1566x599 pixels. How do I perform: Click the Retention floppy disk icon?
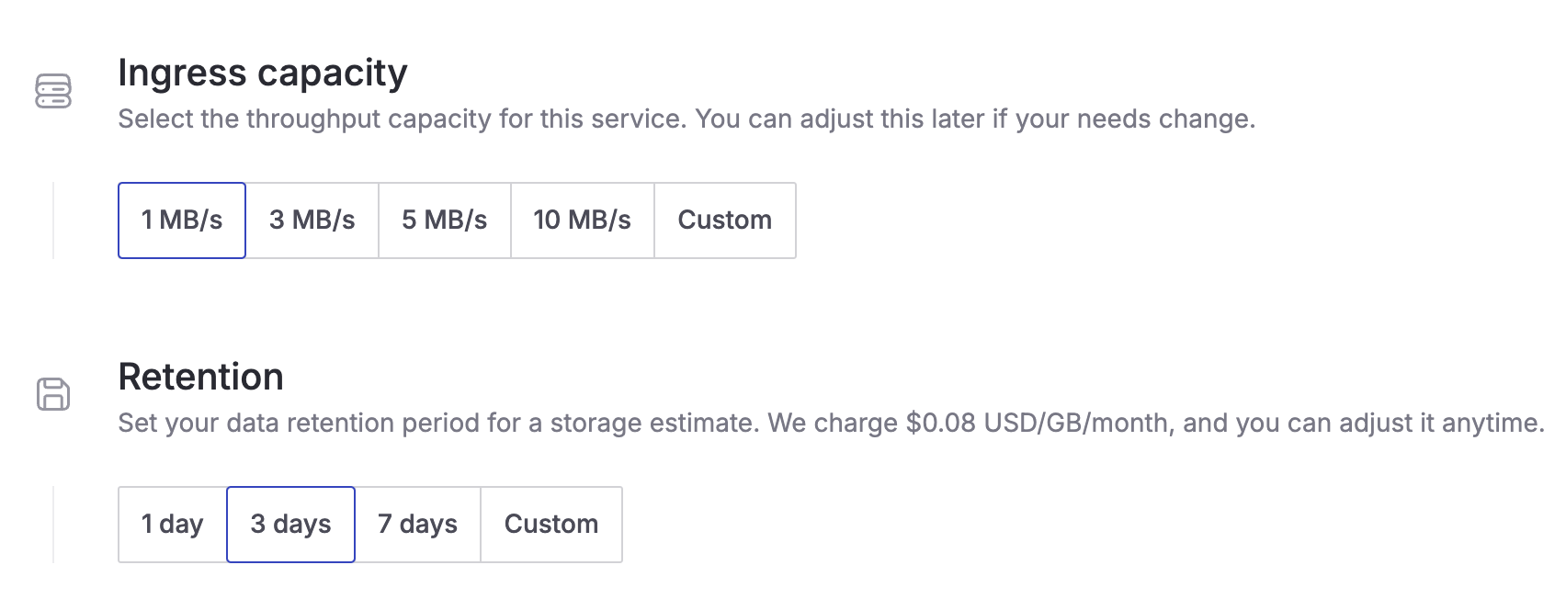(53, 394)
